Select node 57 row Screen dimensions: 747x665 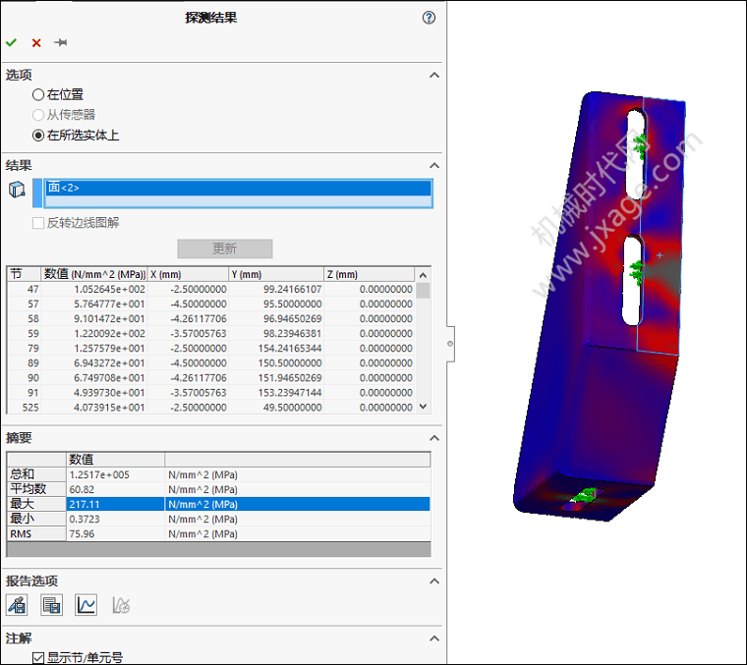coord(210,305)
